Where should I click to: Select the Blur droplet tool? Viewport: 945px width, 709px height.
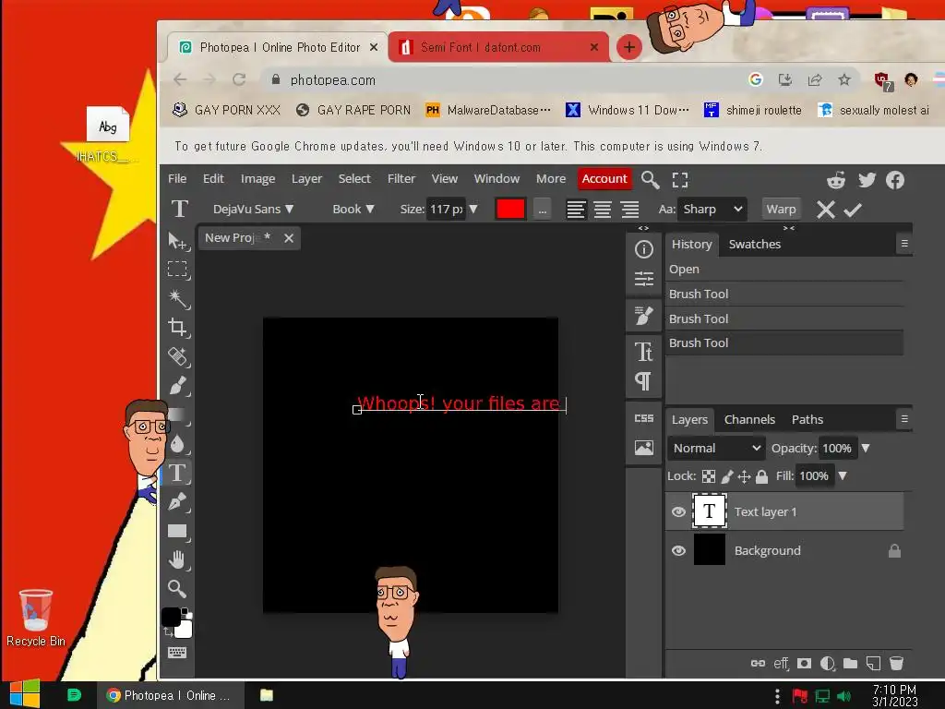coord(177,444)
